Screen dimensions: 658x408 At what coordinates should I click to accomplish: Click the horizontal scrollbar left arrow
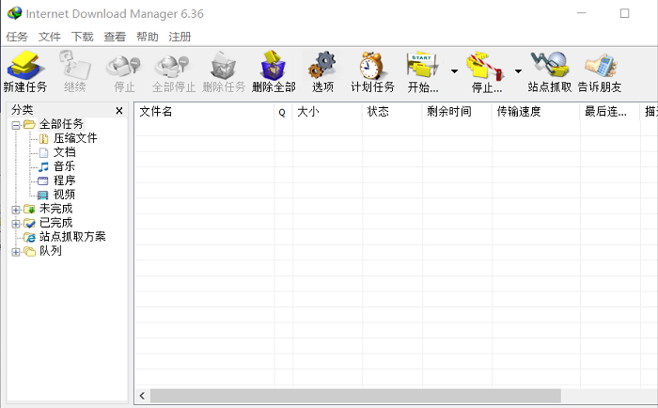[x=142, y=396]
